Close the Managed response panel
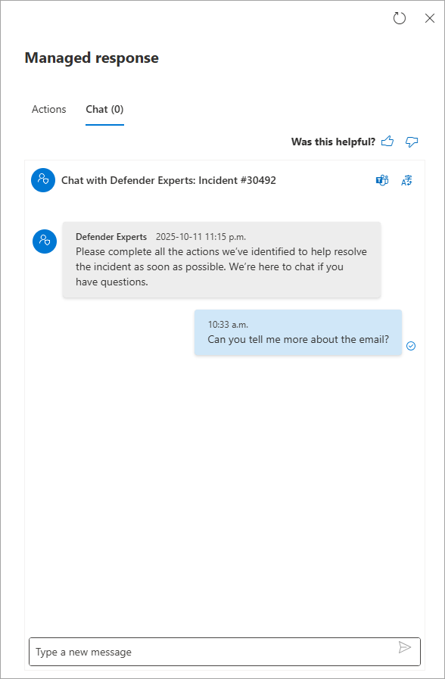 point(429,18)
